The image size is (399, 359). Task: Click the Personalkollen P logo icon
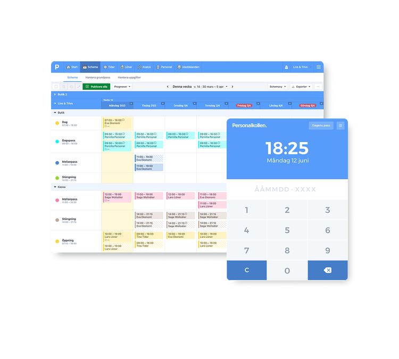pyautogui.click(x=57, y=67)
